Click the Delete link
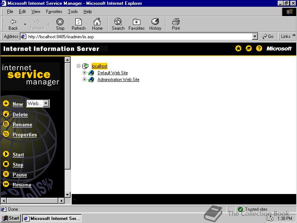297x223 pixels. coord(20,114)
